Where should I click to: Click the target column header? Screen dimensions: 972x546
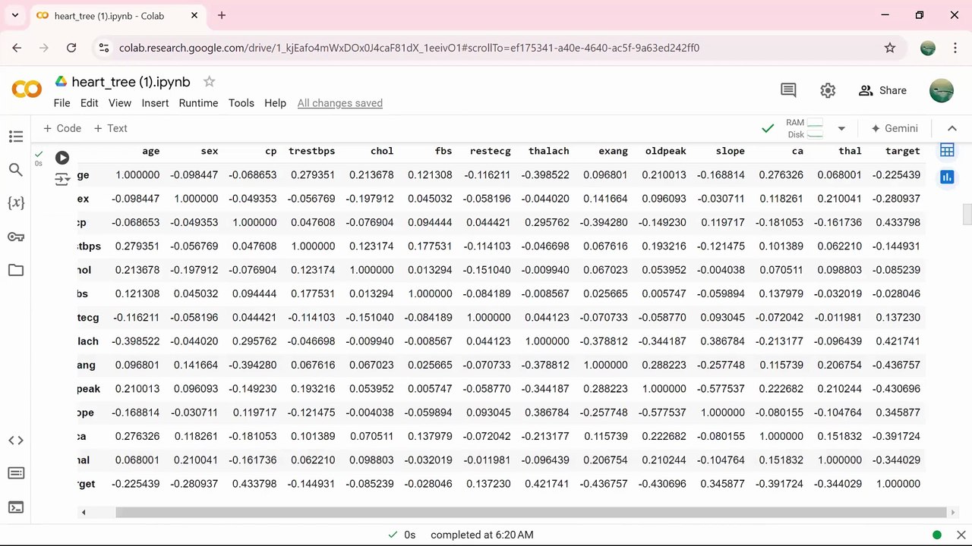[902, 151]
